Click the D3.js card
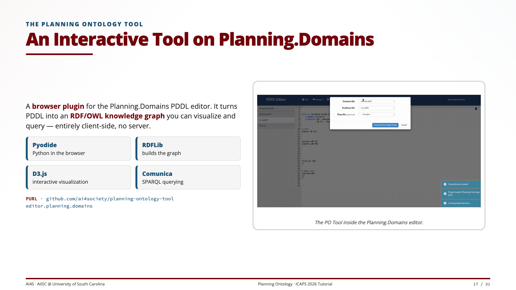 tap(78, 177)
